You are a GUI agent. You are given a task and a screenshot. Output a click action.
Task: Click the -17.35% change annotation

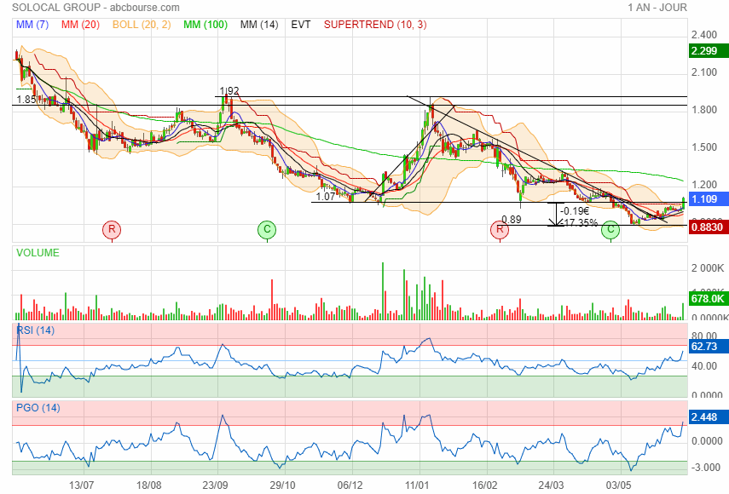(579, 222)
